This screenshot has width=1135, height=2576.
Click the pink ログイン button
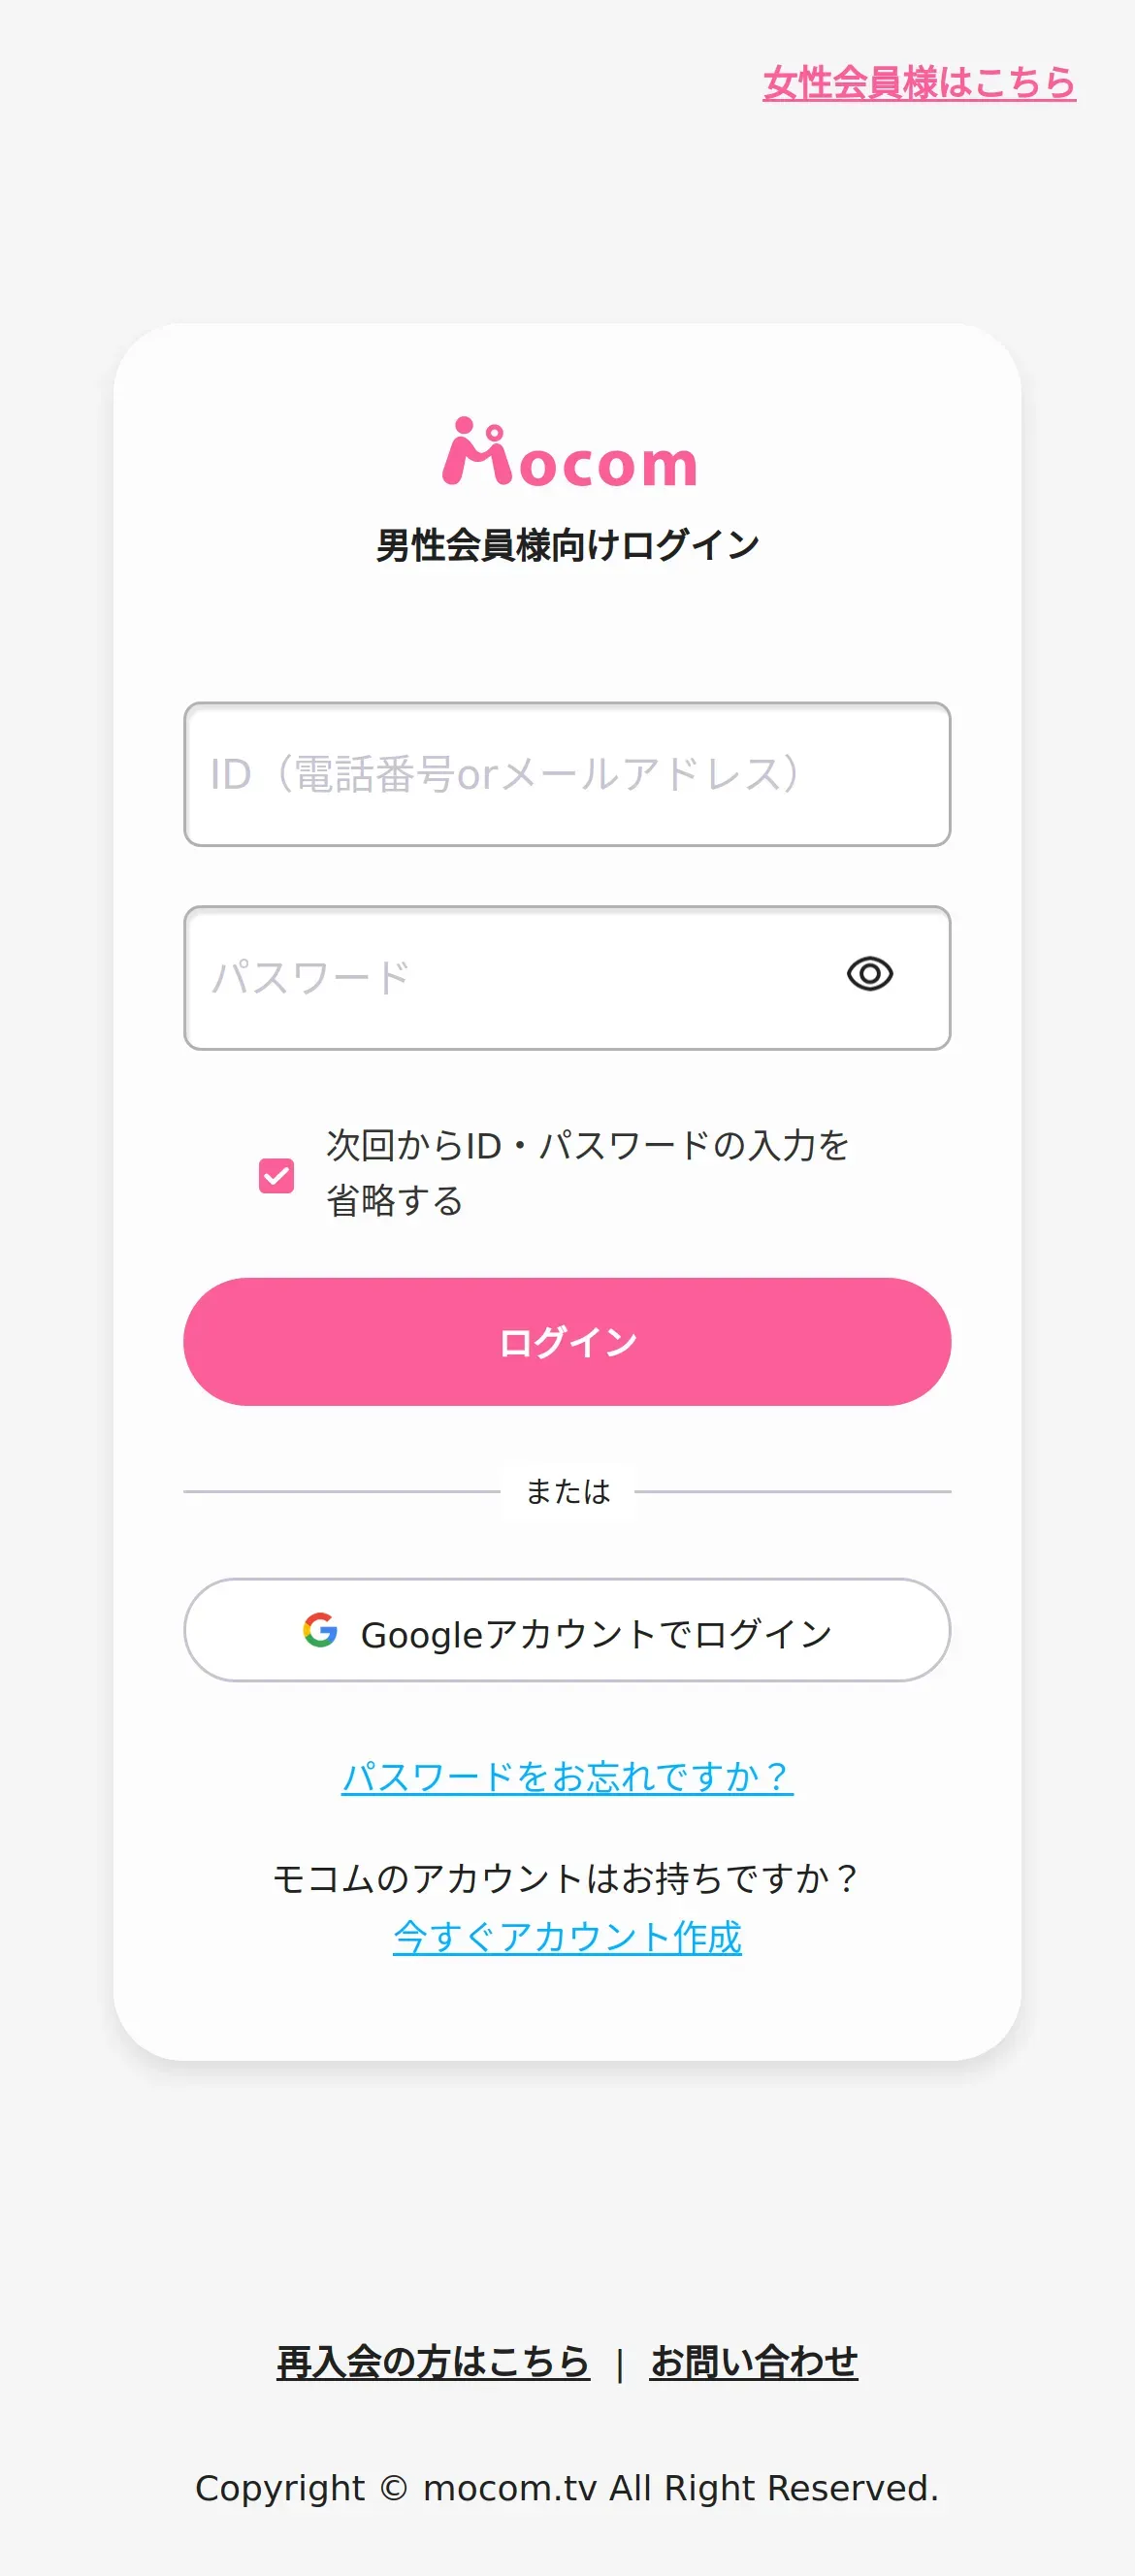coord(567,1342)
